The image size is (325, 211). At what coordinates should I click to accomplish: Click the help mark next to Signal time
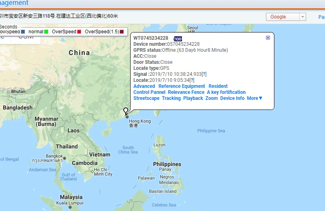click(x=204, y=74)
